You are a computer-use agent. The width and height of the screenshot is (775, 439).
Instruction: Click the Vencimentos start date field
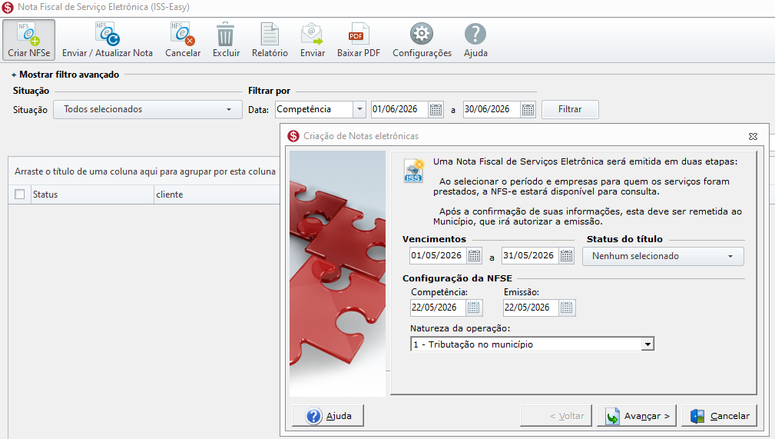(438, 255)
